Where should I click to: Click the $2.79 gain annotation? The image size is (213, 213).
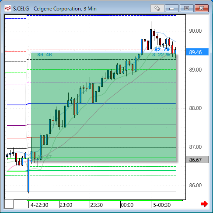coord(162,49)
